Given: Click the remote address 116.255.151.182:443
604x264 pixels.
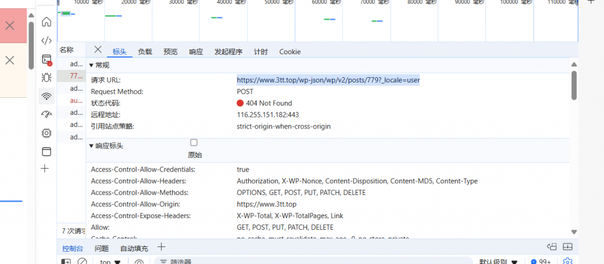Looking at the screenshot, I should [268, 115].
